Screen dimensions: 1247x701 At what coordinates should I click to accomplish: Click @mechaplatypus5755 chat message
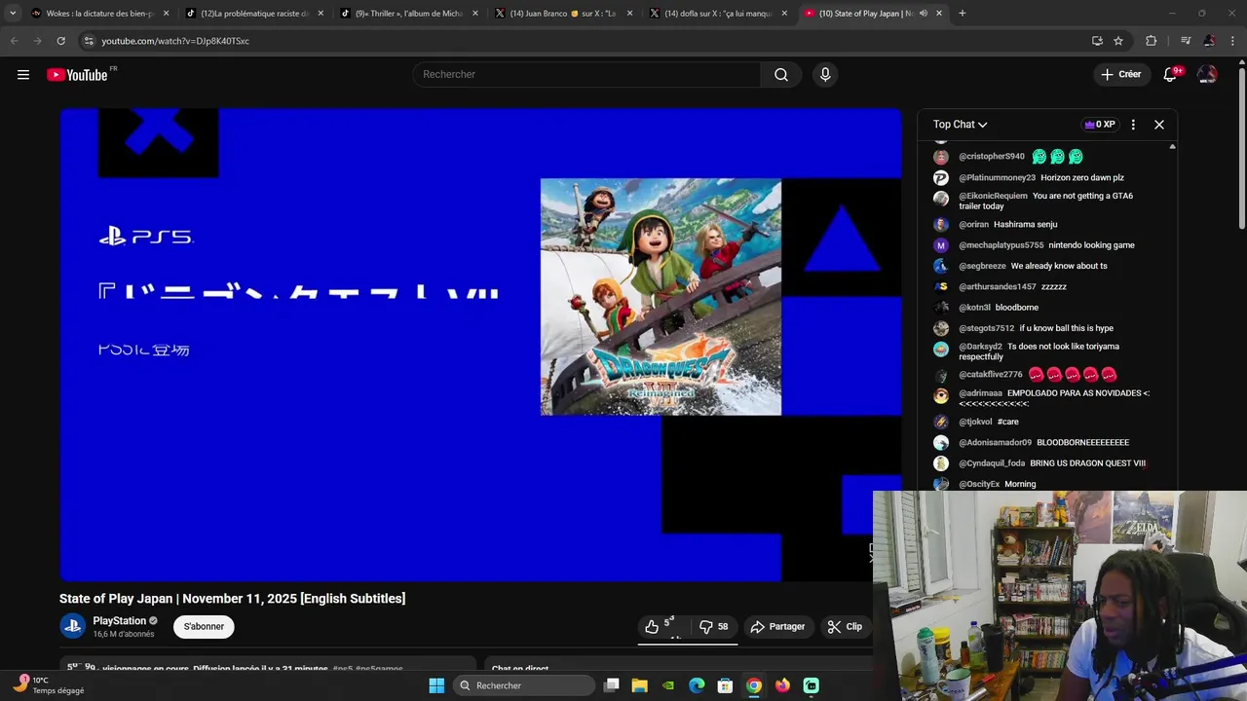point(1091,245)
